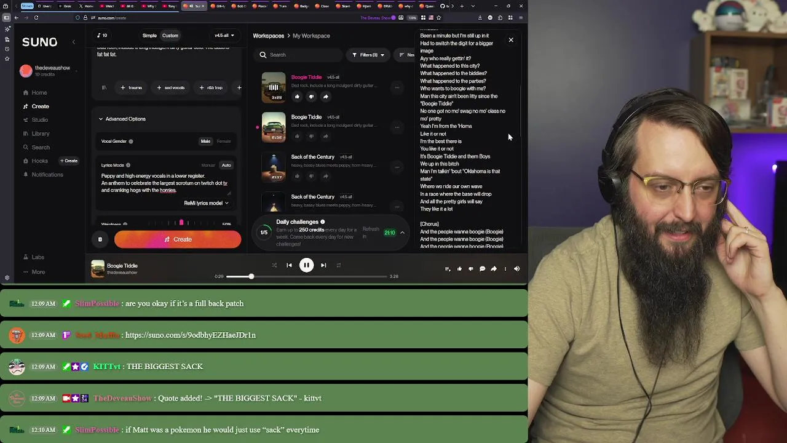Open more options for first Boogie Tiddie
Image resolution: width=787 pixels, height=443 pixels.
click(x=397, y=87)
